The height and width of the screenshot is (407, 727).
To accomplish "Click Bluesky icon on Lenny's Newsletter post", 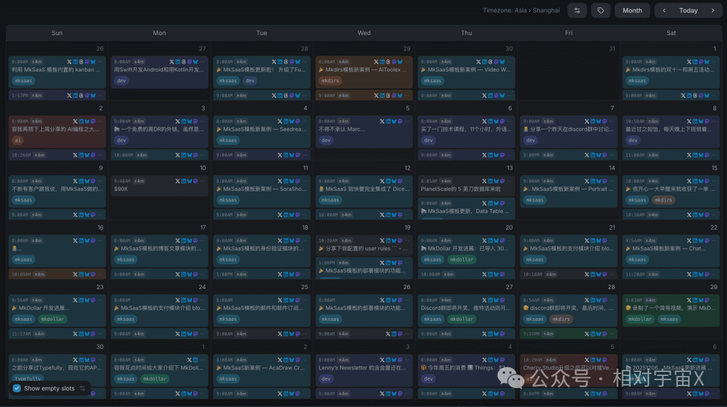I will click(x=394, y=360).
